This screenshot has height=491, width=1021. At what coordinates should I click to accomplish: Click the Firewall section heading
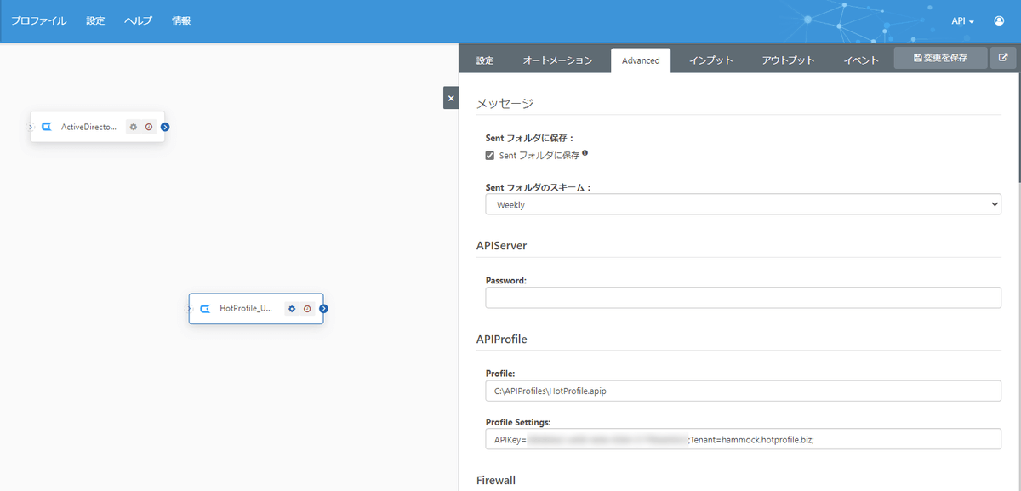coord(496,481)
